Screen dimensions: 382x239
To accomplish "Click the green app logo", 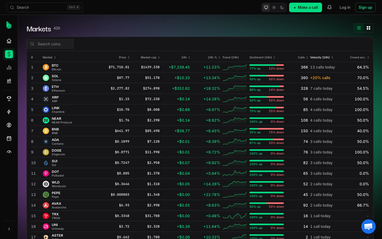I will (9, 25).
